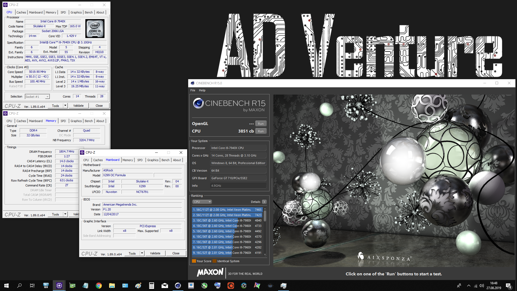Expand the Details arrow in Cinebench ranking
Viewport: 517px width, 291px height.
pos(264,202)
